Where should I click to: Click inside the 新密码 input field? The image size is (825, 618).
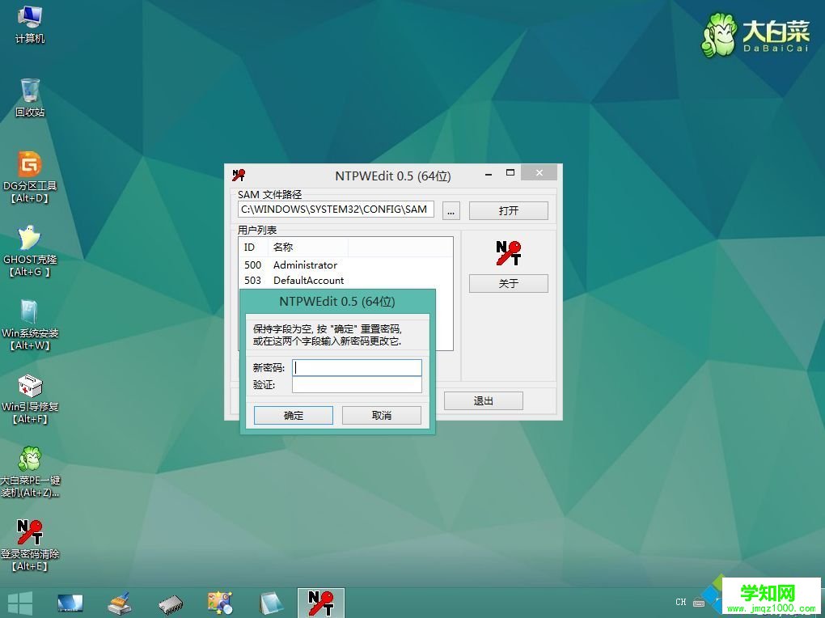356,367
